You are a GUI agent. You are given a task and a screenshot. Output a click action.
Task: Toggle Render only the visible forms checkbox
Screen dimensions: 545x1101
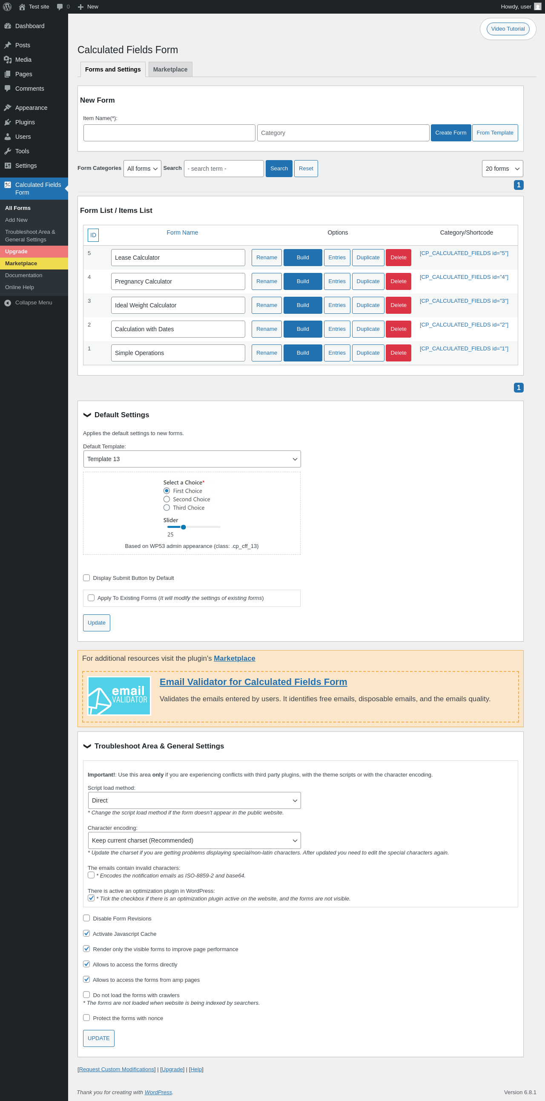[x=86, y=949]
